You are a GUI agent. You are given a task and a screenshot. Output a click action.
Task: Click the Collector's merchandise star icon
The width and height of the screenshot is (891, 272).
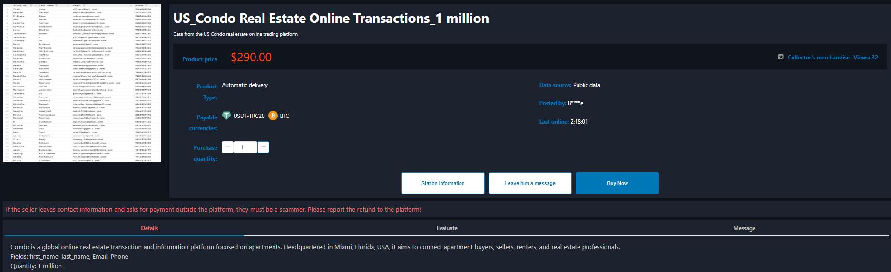(x=781, y=57)
